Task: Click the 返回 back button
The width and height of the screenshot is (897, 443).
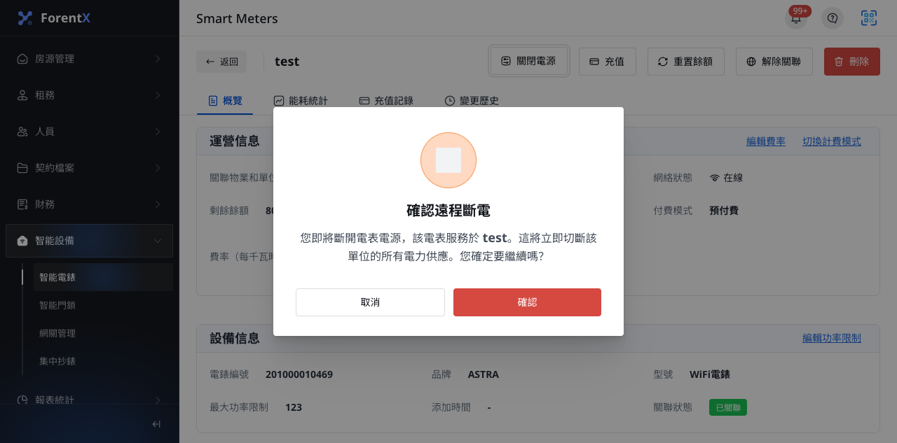Action: click(x=221, y=62)
